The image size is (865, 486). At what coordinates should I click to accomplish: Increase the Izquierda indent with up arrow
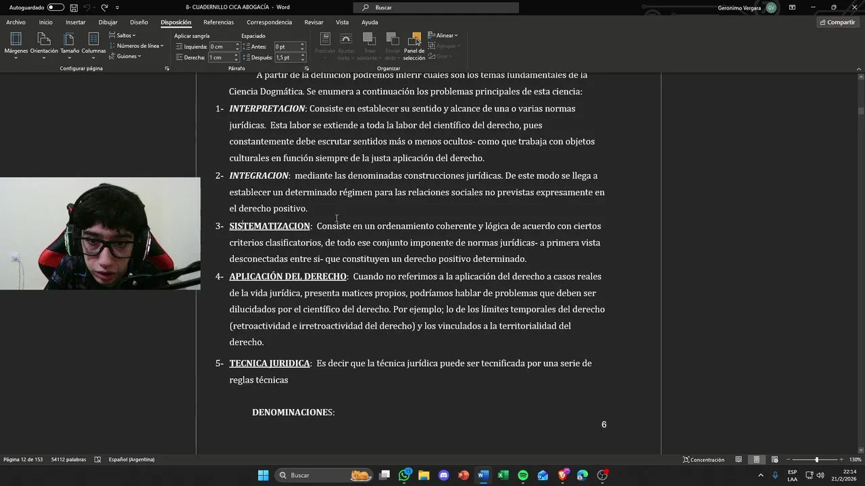click(237, 45)
